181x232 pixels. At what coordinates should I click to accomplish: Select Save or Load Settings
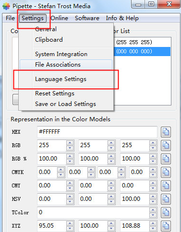pyautogui.click(x=66, y=104)
